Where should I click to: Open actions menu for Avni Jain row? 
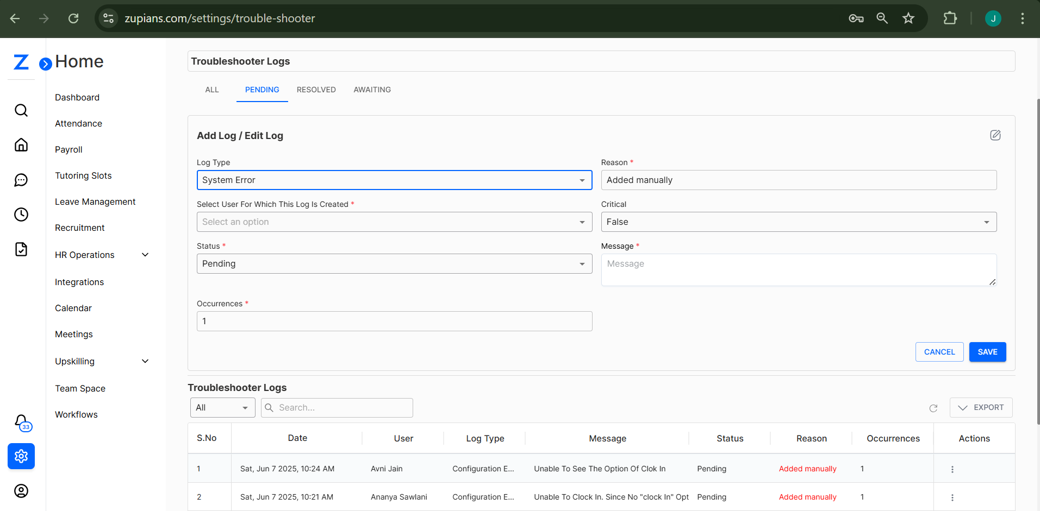pos(952,469)
